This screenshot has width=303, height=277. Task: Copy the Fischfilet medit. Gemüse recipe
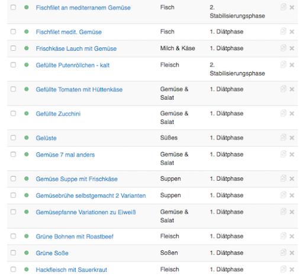283,31
